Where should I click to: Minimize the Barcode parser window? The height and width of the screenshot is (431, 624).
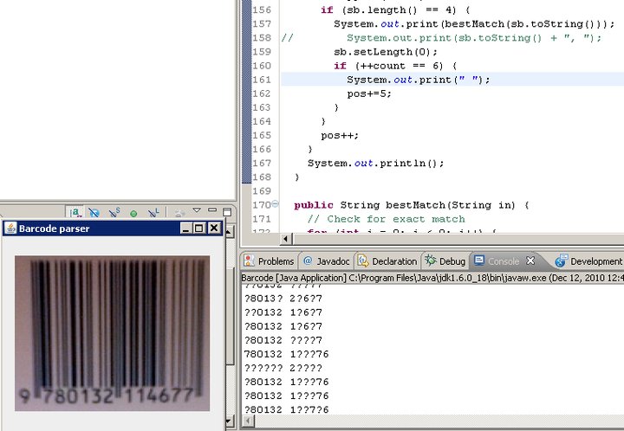[185, 228]
